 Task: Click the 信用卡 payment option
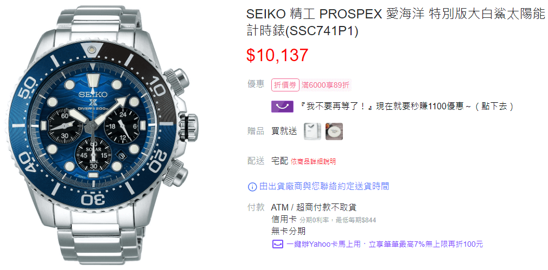tap(284, 219)
